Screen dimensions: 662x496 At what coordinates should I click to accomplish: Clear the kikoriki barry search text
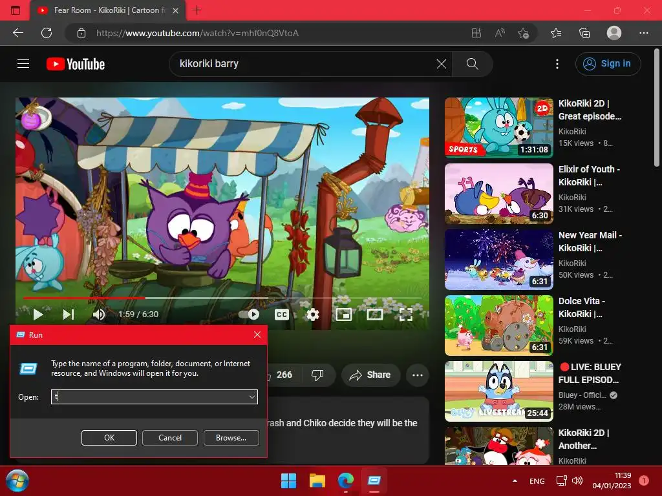point(441,64)
